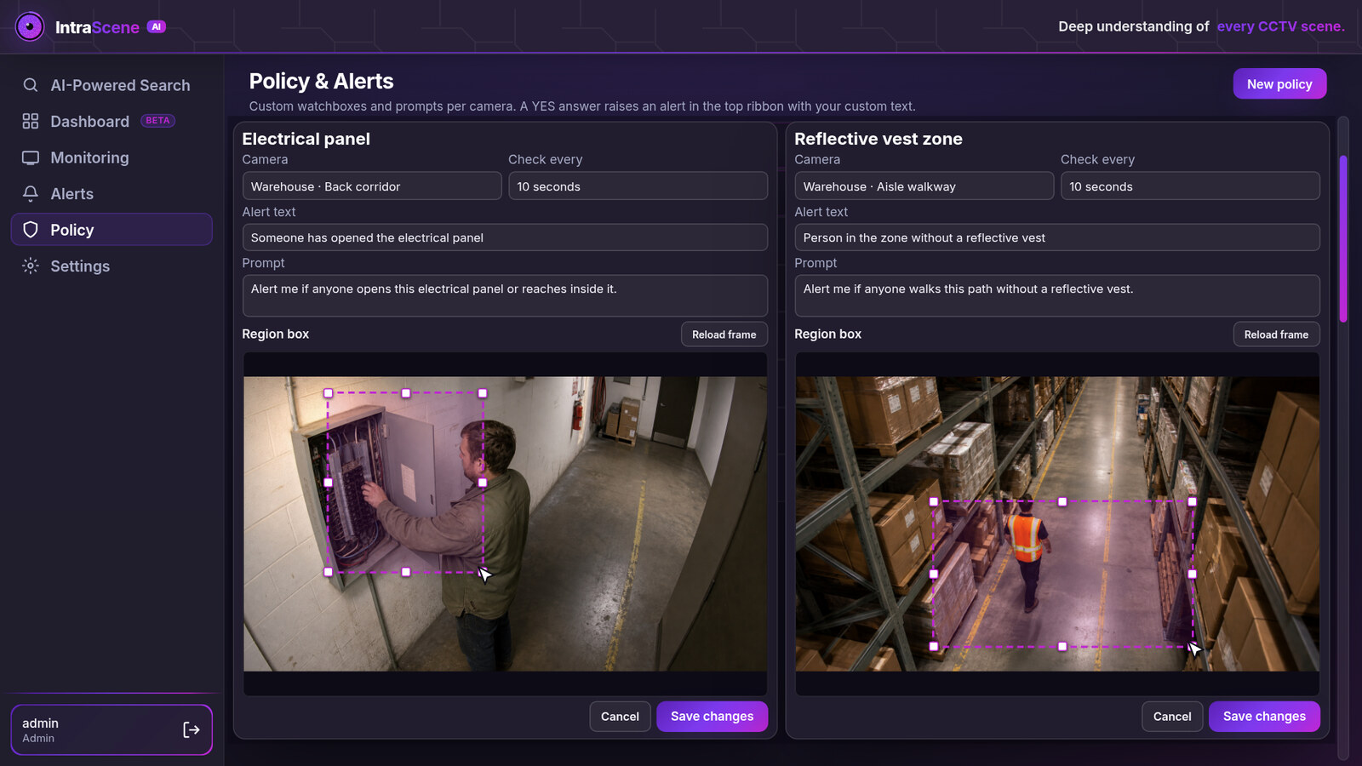Reload frame for Reflective vest zone
The image size is (1362, 766).
coord(1276,334)
